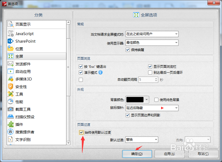Click the JavaScript scroll-gear icon
The width and height of the screenshot is (222, 162).
coord(11,33)
